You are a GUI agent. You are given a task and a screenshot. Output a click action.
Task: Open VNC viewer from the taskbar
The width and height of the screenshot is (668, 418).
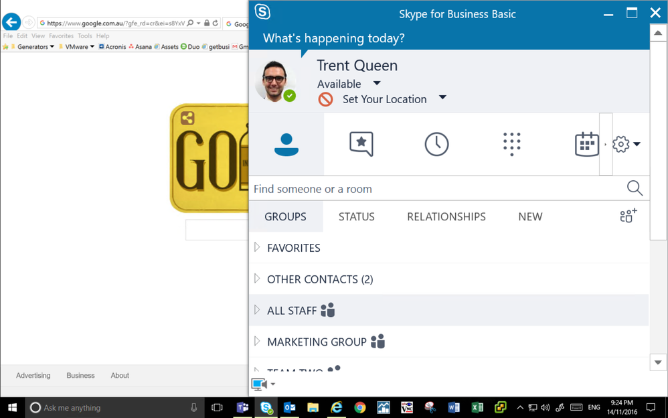pyautogui.click(x=407, y=408)
